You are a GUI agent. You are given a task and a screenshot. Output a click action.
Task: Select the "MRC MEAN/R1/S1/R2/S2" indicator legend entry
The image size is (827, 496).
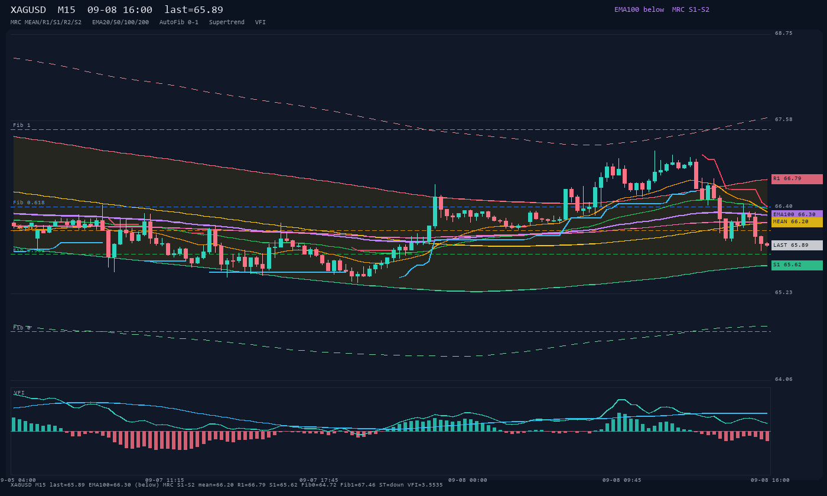point(46,22)
